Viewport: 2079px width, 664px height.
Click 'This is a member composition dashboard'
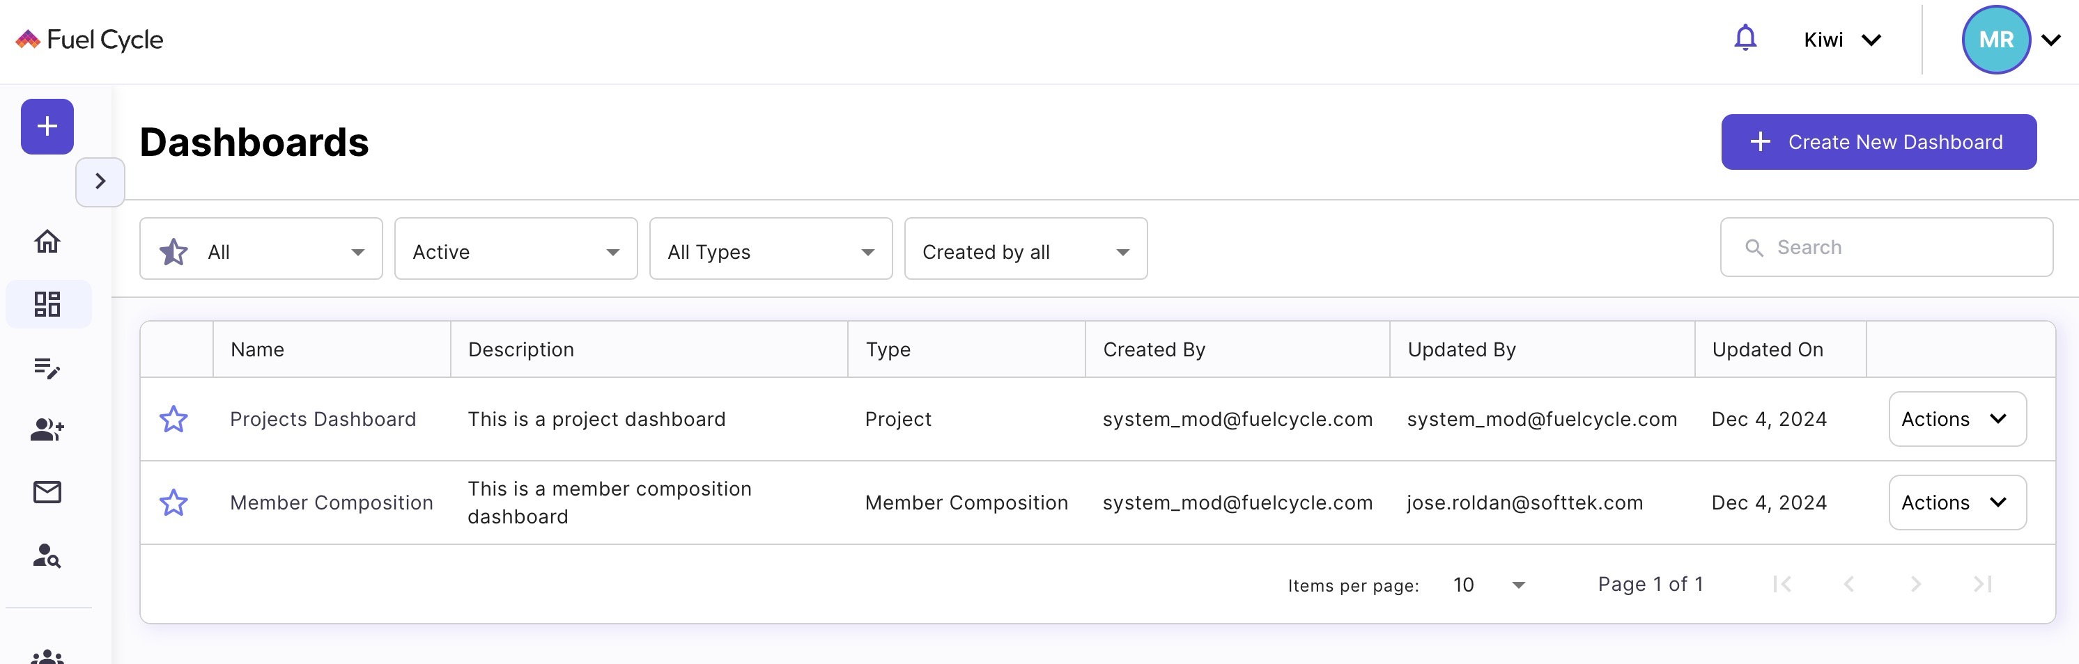click(x=610, y=503)
